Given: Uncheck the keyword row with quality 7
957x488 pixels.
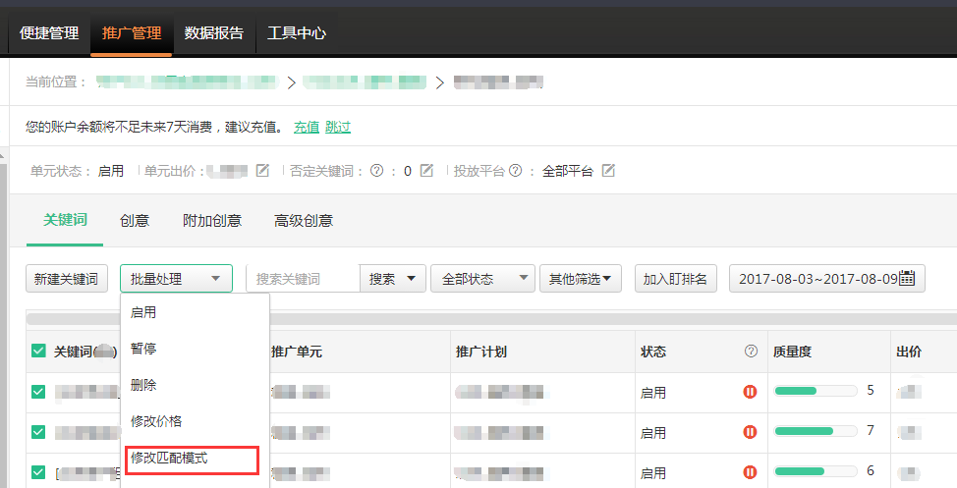Looking at the screenshot, I should click(38, 432).
